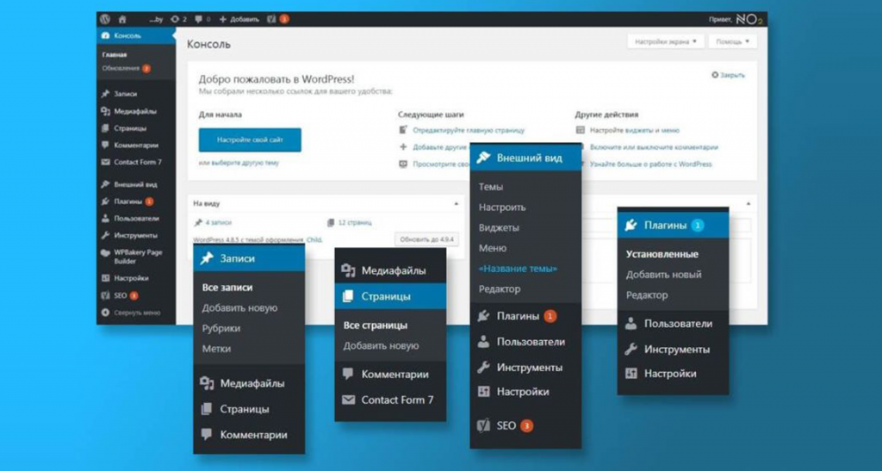Choose Добавить новую under Все страницы

381,346
